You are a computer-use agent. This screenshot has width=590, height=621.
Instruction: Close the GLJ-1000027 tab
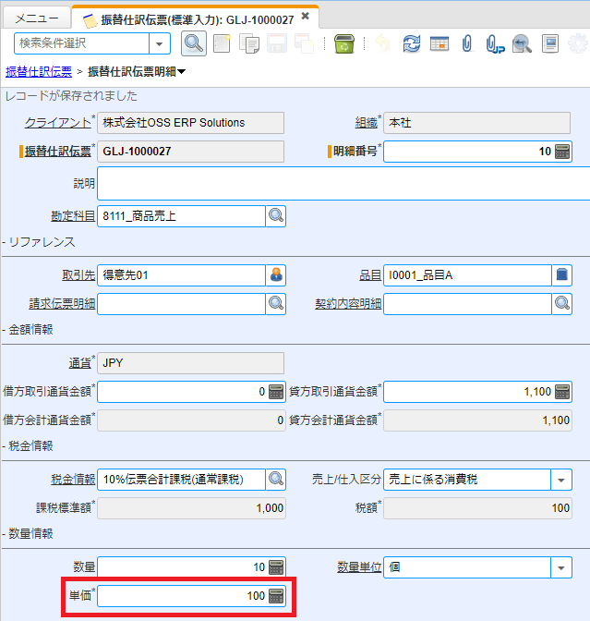point(305,16)
